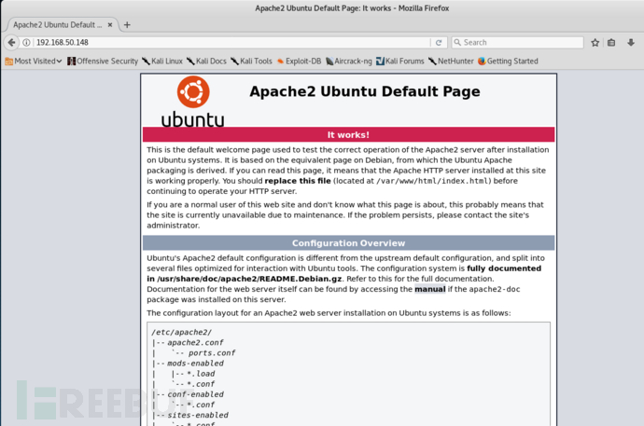
Task: Close the Apache2 Ubuntu Default tab
Action: point(109,24)
